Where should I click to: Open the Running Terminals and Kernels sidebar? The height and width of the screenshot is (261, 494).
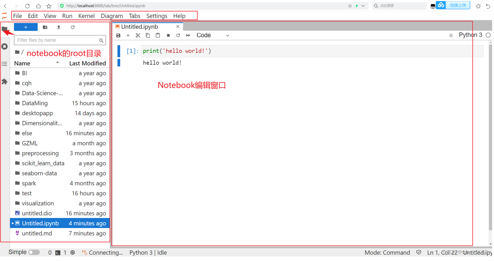(4, 47)
